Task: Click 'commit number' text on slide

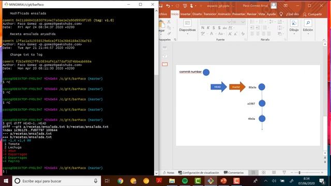Action: pos(190,72)
